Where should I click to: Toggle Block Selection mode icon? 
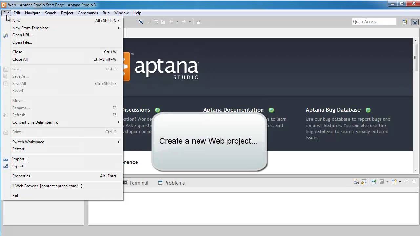pyautogui.click(x=156, y=22)
